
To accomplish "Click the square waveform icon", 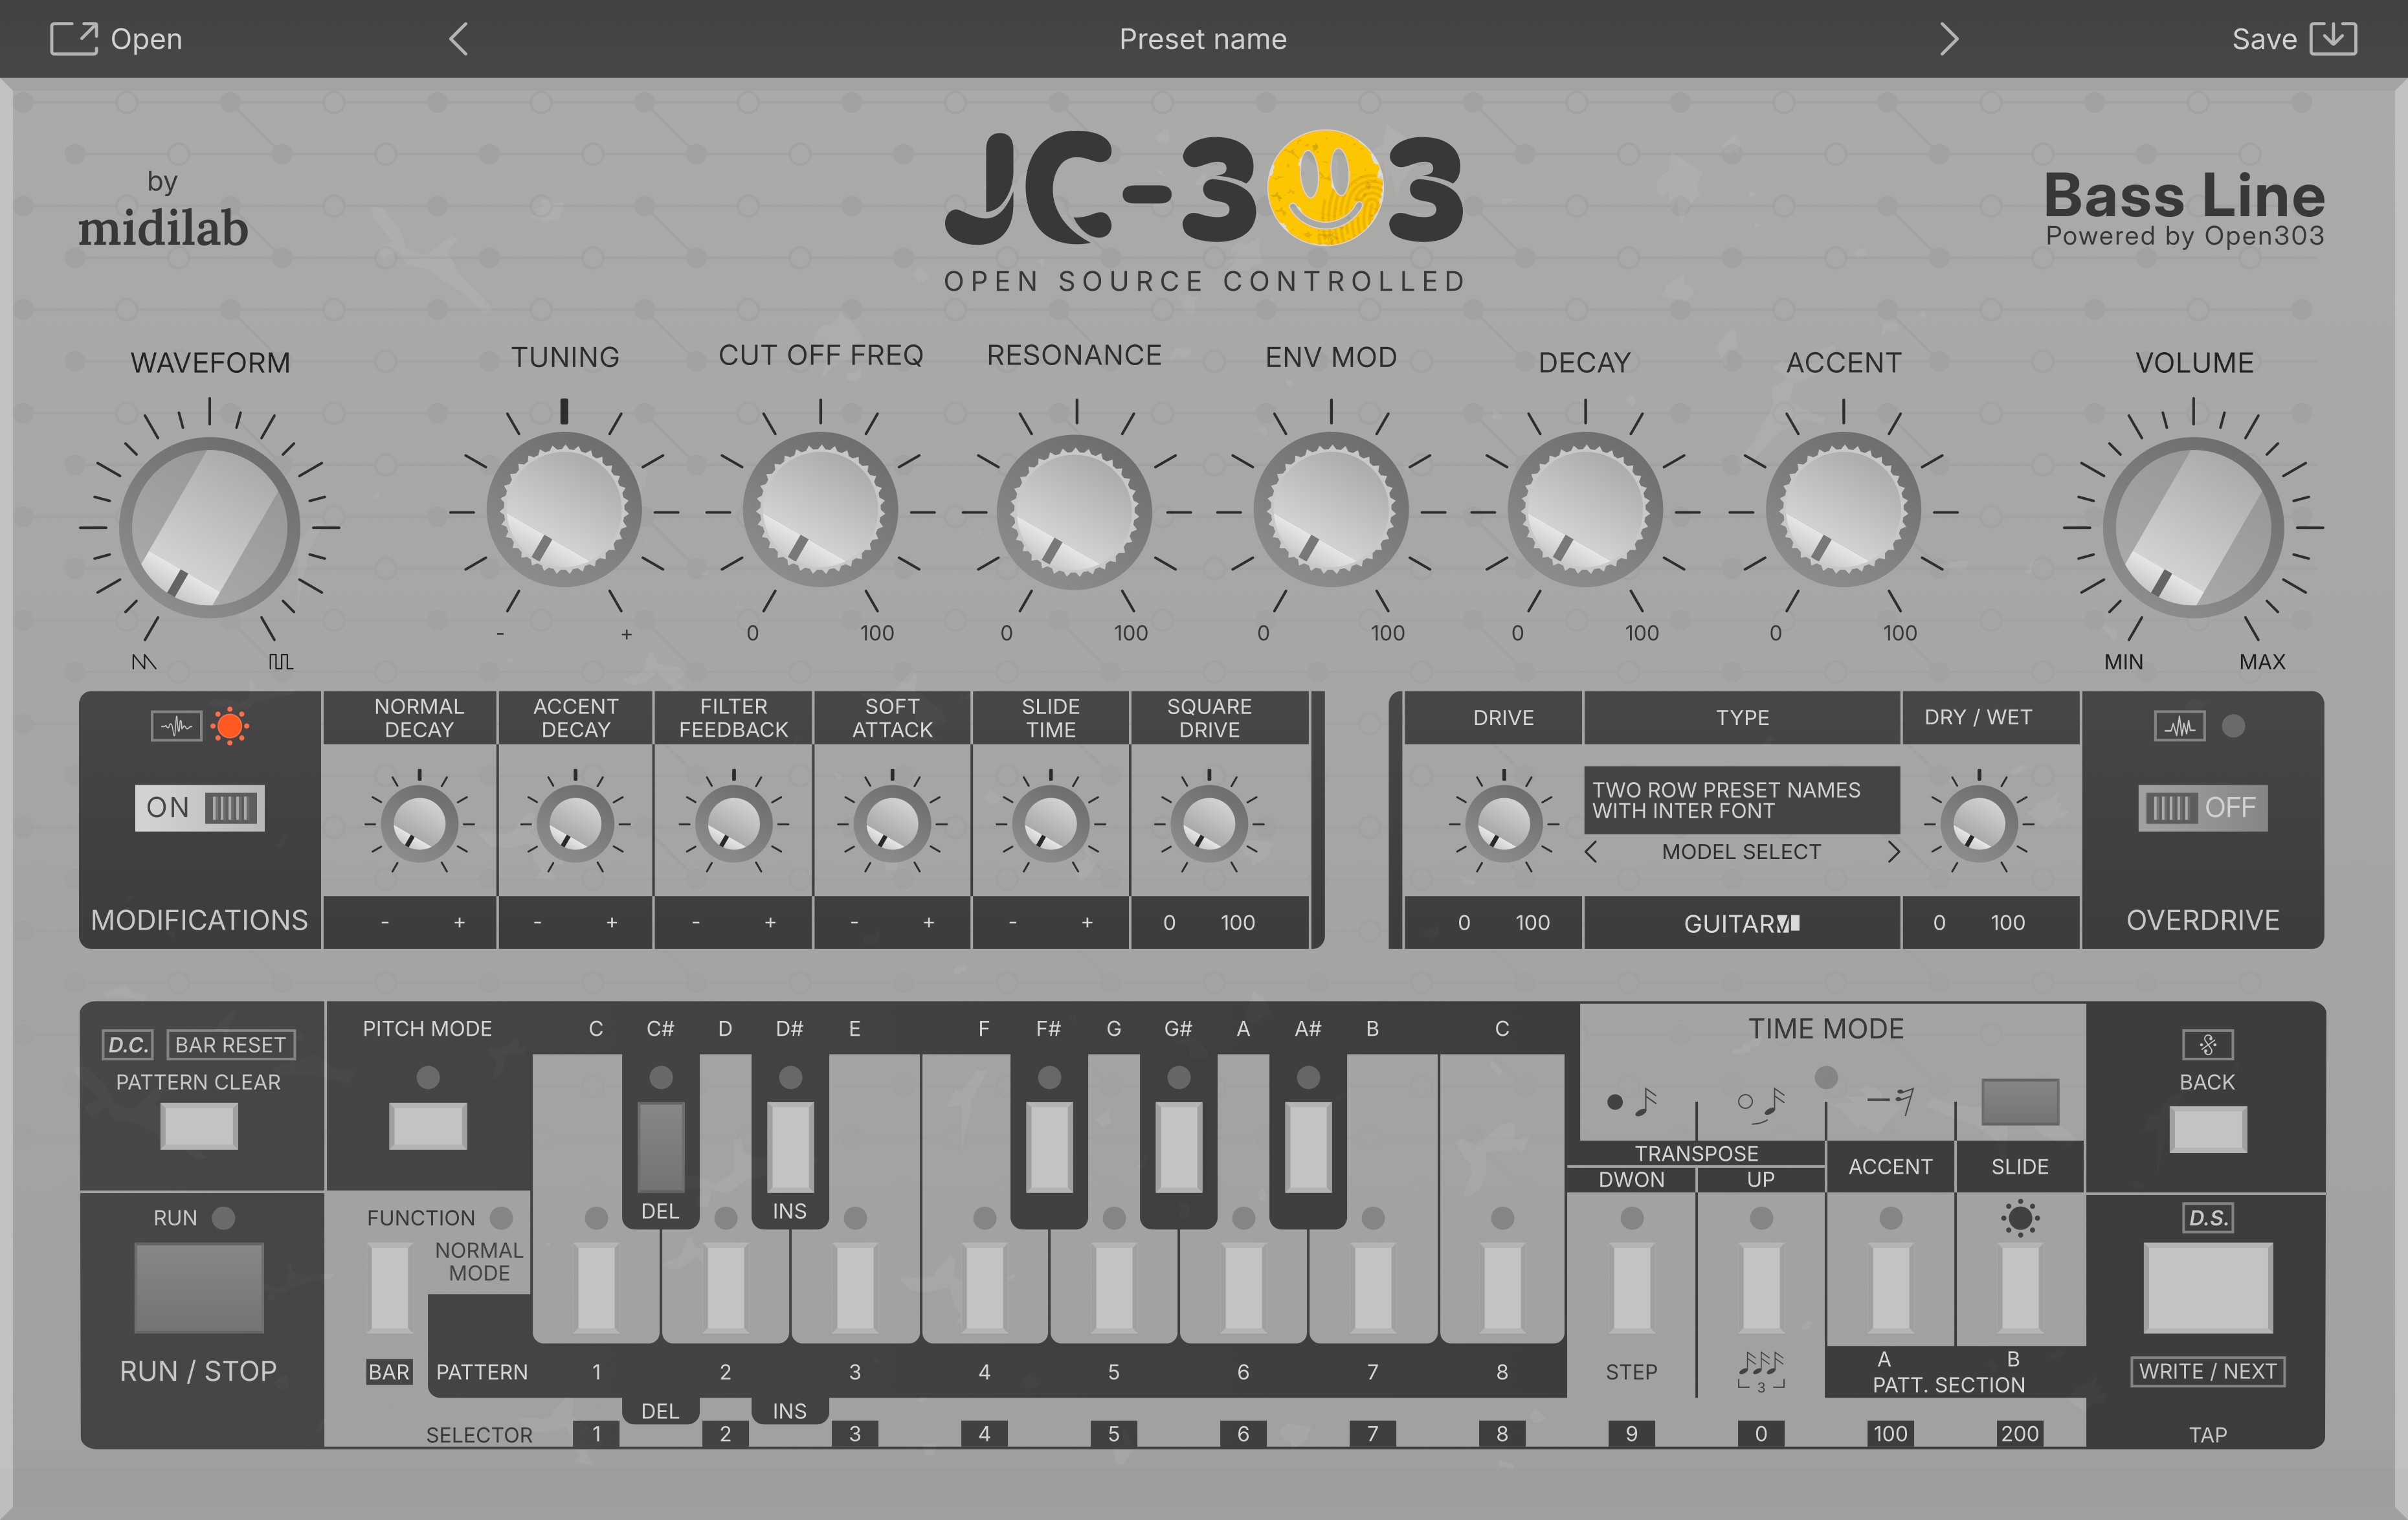I will 281,662.
